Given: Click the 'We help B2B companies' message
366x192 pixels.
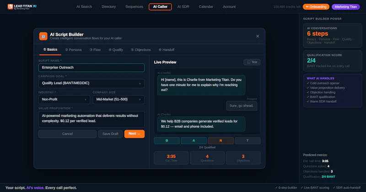Looking at the screenshot, I should (x=201, y=124).
